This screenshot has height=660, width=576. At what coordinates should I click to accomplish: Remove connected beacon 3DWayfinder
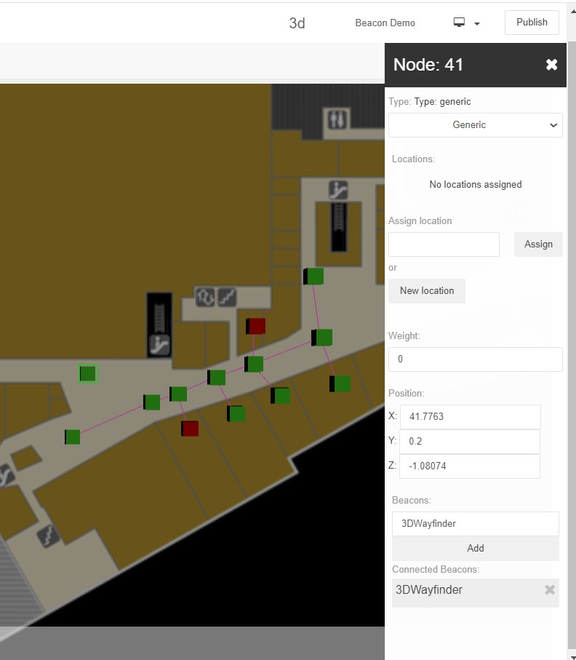pyautogui.click(x=550, y=589)
